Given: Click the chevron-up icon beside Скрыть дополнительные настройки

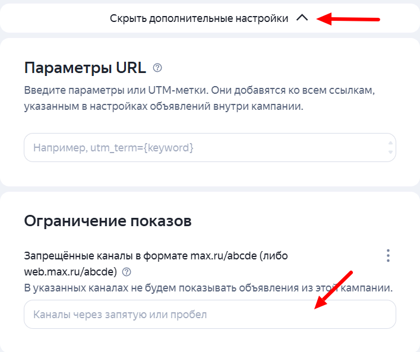Looking at the screenshot, I should click(302, 18).
